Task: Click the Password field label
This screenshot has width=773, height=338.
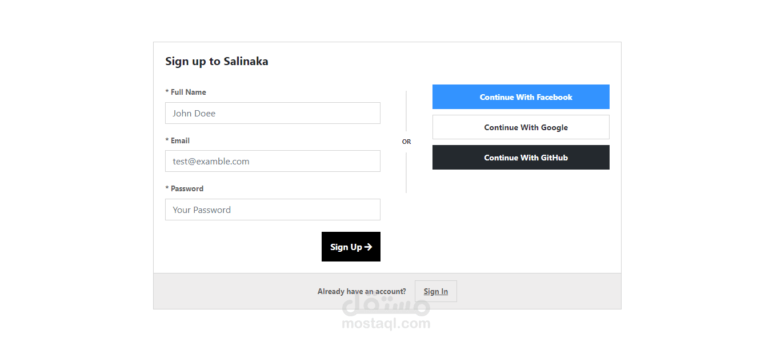Action: tap(185, 188)
